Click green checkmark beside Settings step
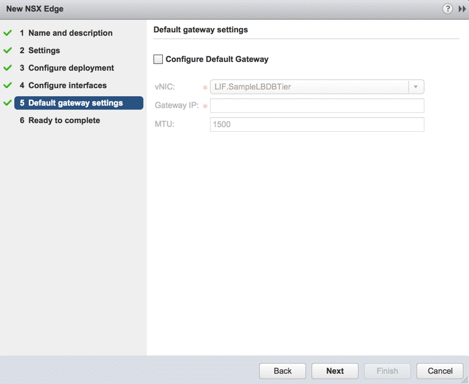This screenshot has width=469, height=384. (8, 50)
